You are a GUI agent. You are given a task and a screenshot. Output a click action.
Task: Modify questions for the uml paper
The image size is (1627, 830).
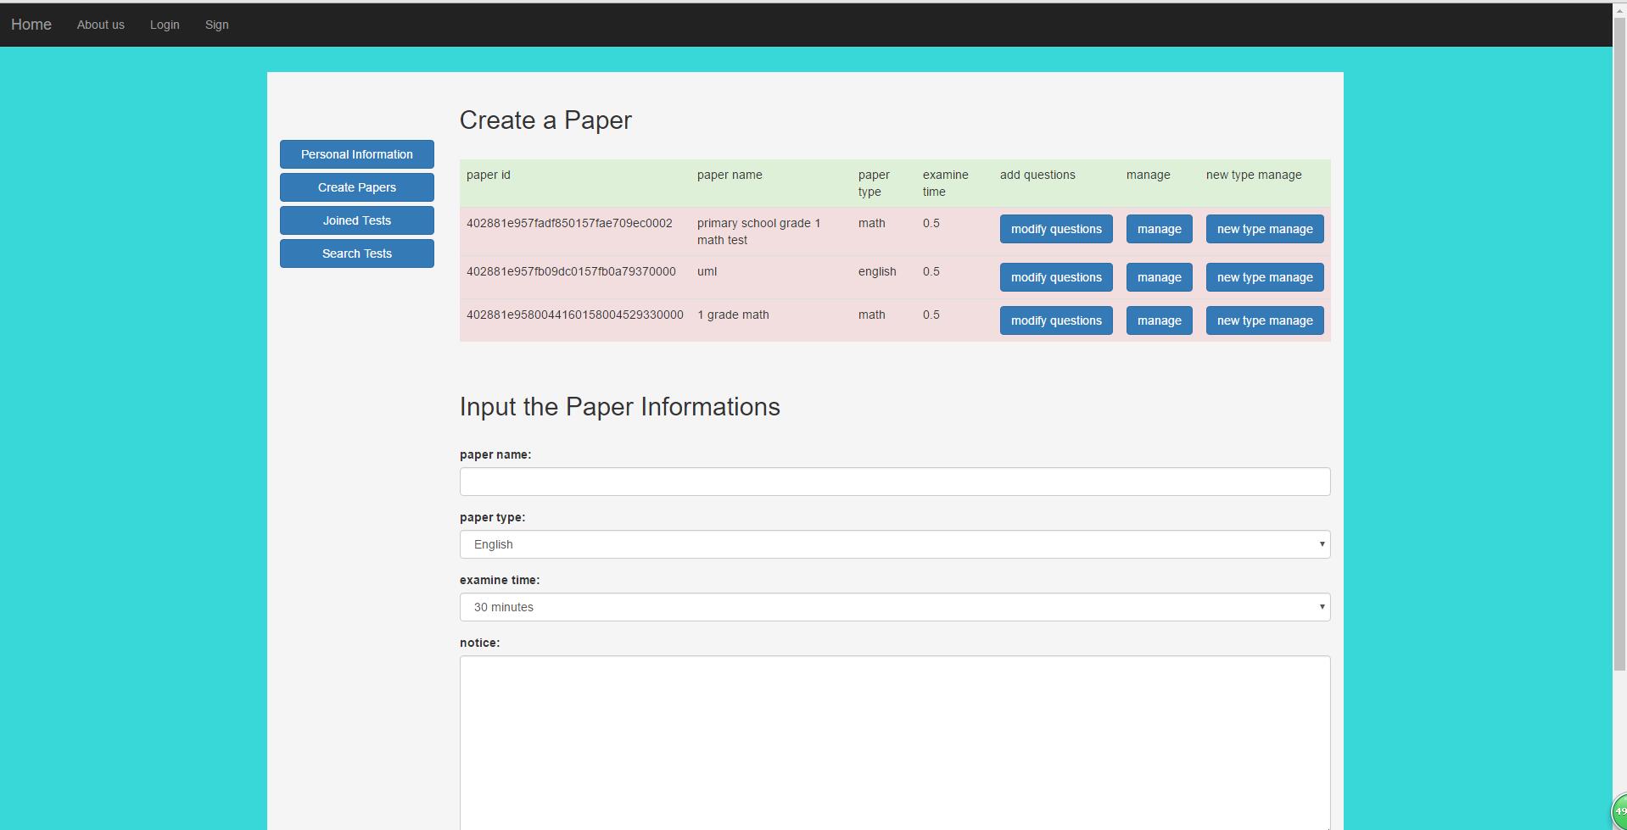tap(1056, 277)
